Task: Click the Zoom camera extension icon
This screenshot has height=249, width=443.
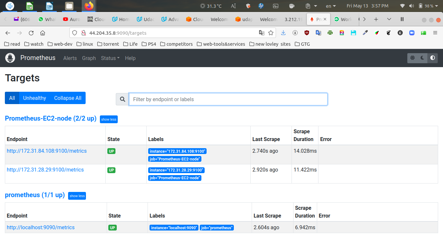Action: pyautogui.click(x=412, y=33)
